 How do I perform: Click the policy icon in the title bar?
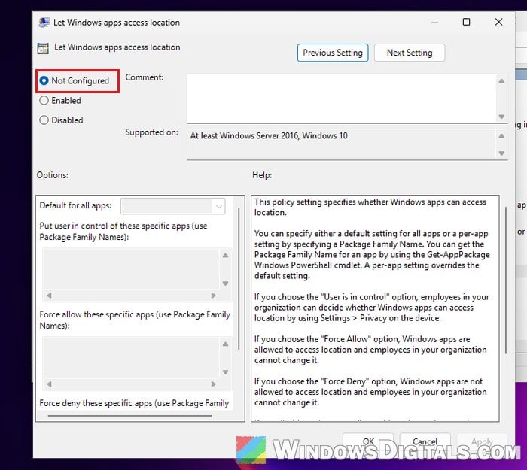pos(44,23)
